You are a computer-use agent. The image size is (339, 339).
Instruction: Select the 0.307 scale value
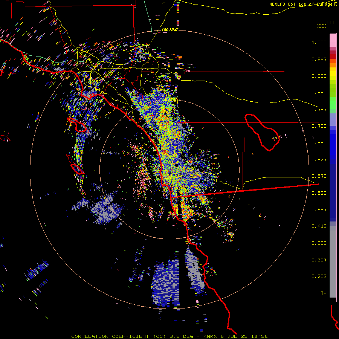[x=319, y=260]
